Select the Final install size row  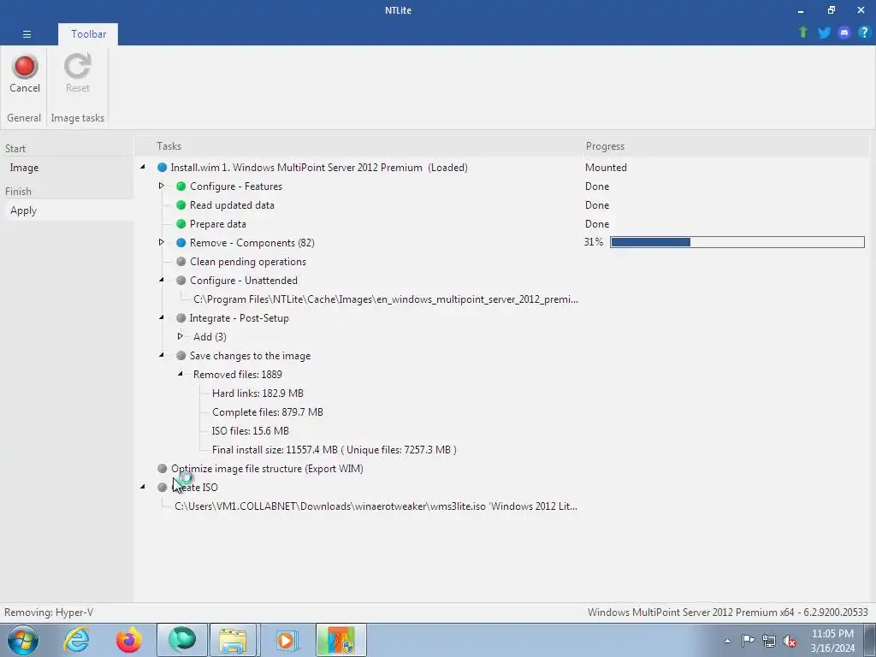click(x=334, y=450)
